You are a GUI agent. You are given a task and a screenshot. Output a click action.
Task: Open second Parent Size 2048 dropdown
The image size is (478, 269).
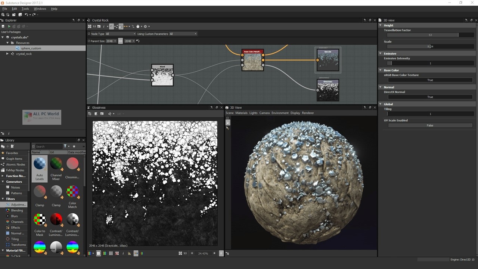click(x=129, y=41)
